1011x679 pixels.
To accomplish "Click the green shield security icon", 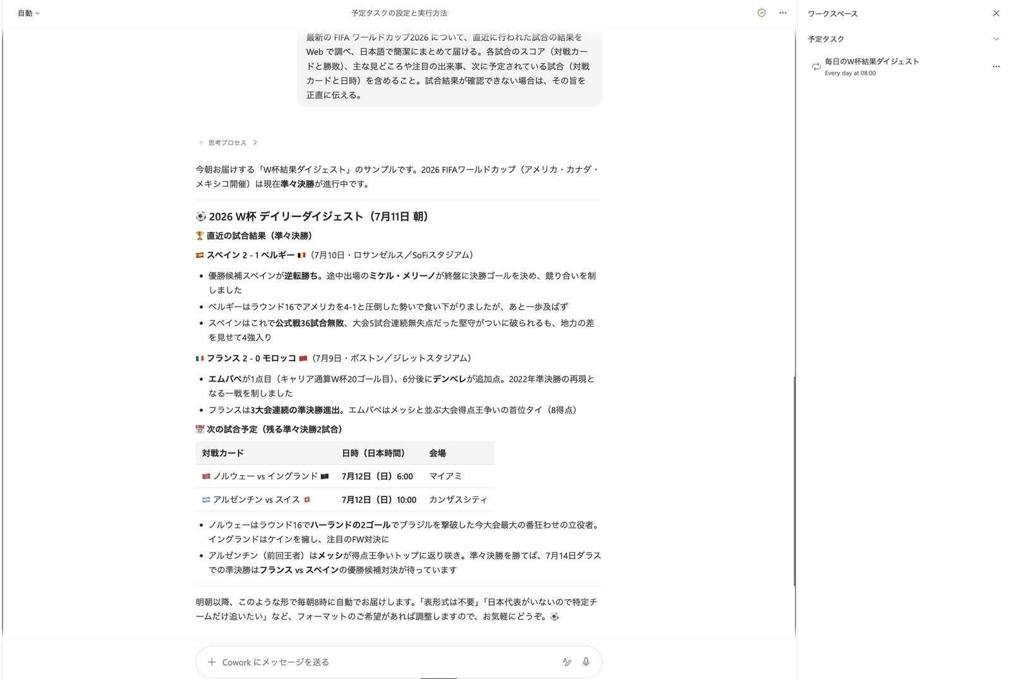I will (761, 13).
